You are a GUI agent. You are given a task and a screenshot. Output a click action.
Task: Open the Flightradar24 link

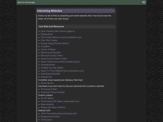tap(47, 34)
